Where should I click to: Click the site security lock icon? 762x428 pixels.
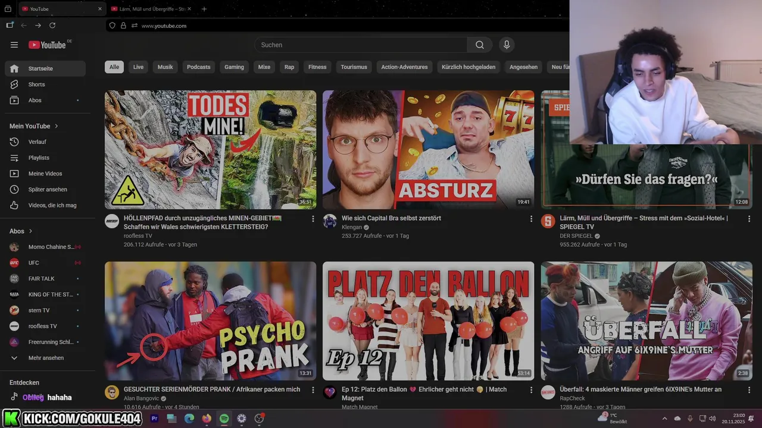[123, 26]
